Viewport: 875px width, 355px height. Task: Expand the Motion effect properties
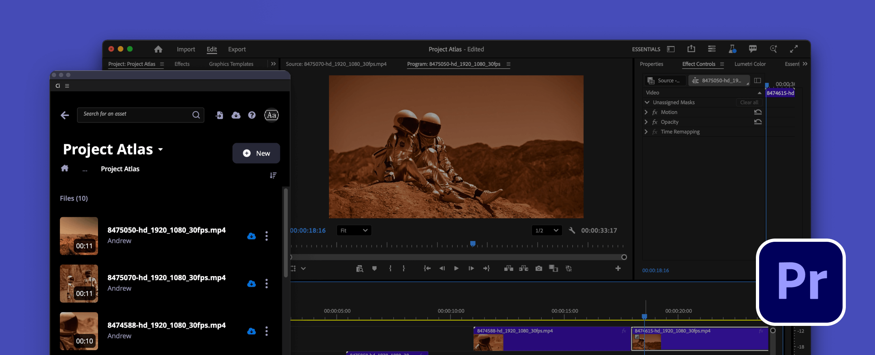pyautogui.click(x=646, y=112)
